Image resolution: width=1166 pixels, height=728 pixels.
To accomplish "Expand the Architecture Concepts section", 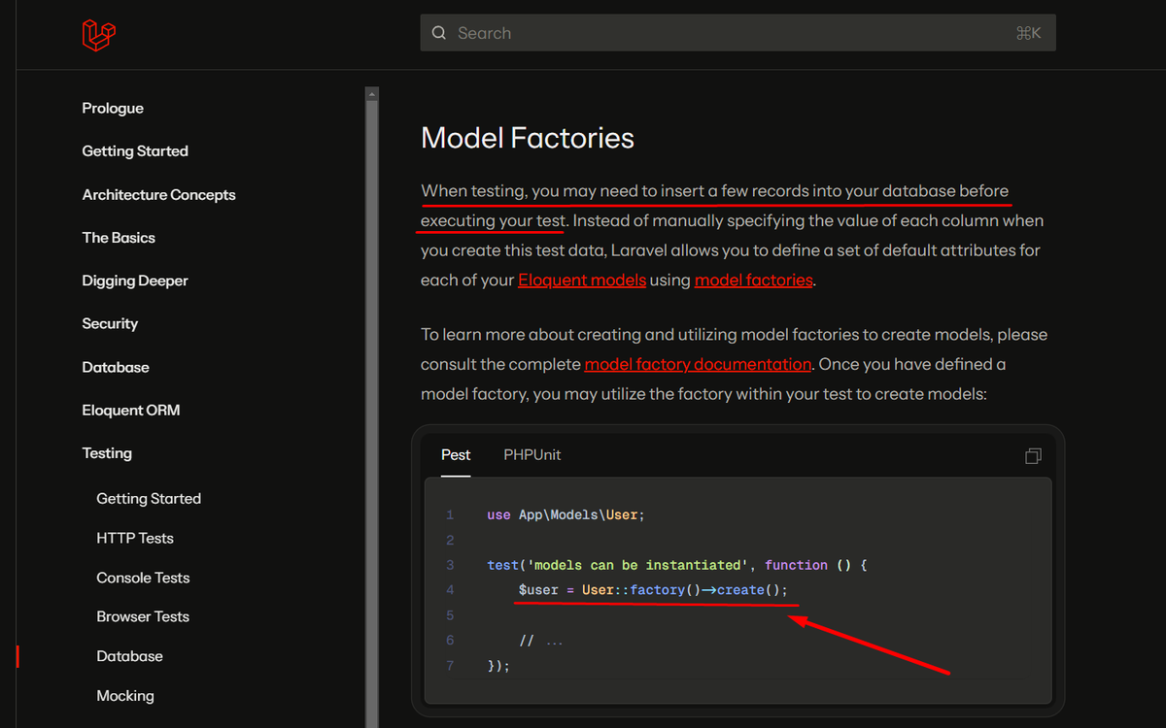I will click(159, 195).
